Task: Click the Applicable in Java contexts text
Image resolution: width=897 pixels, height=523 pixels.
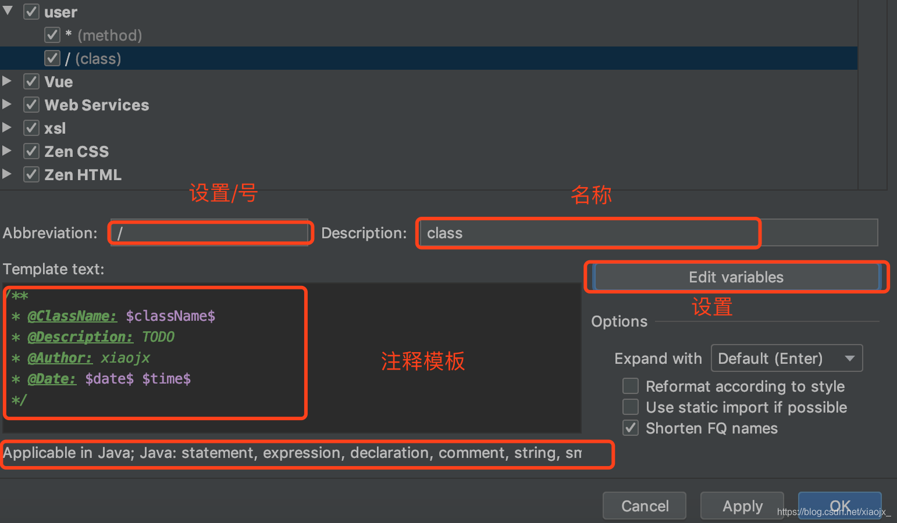Action: pos(293,453)
